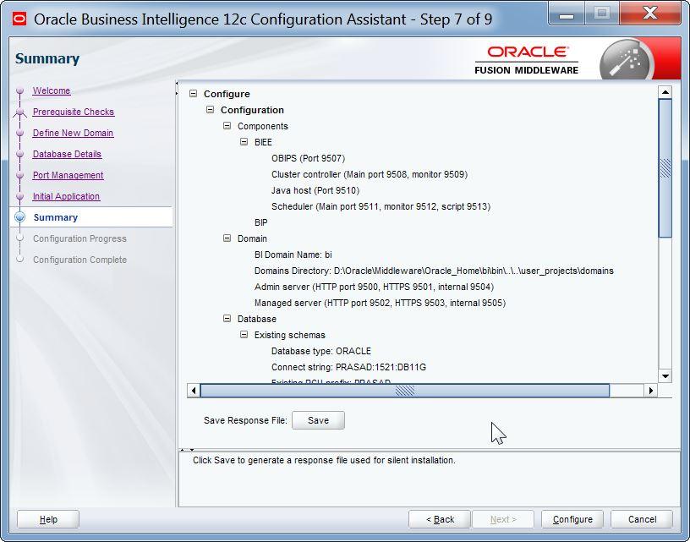Select the Configuration Progress step
Viewport: 690px width, 542px height.
pos(79,238)
